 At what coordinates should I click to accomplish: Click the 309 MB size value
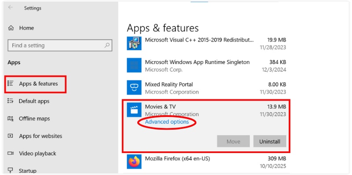[277, 159]
